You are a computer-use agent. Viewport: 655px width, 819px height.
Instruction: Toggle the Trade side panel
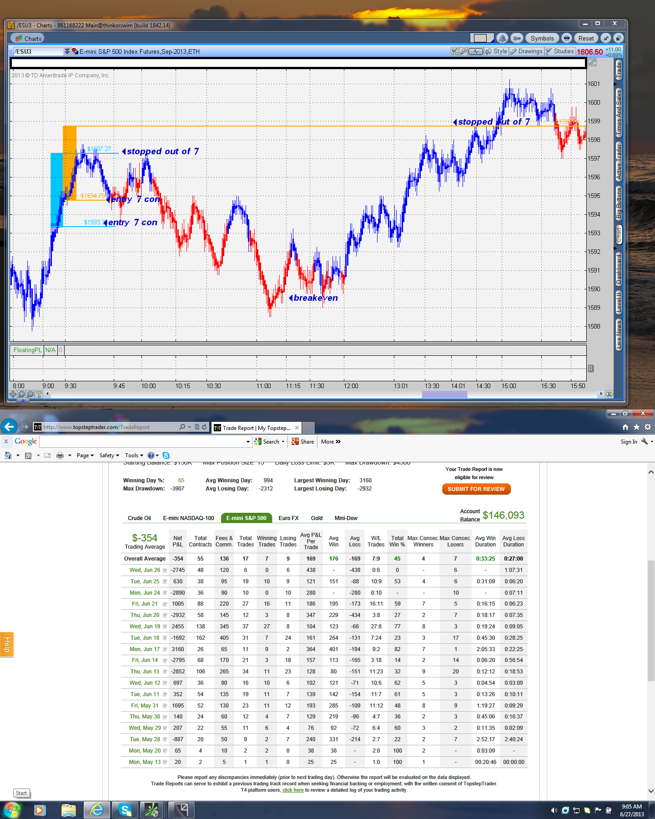coord(619,70)
